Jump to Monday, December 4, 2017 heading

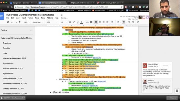pos(13,68)
